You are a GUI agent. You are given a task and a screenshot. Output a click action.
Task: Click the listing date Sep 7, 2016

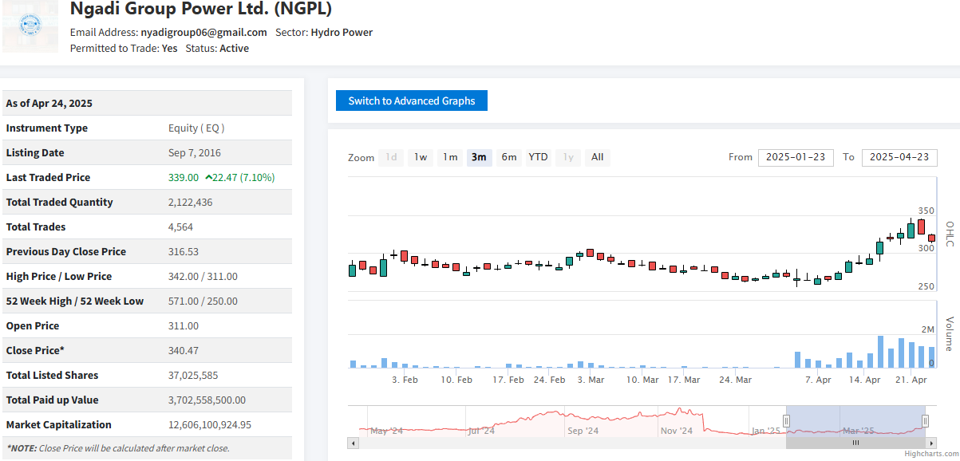pos(195,152)
